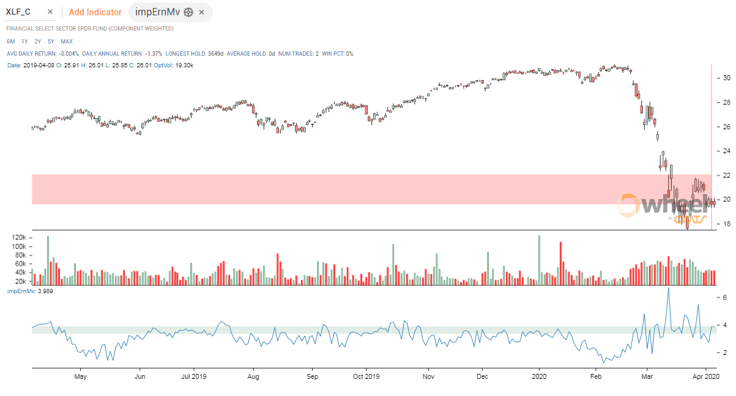This screenshot has width=736, height=396.
Task: Open impErnMv indicator settings gear
Action: (x=188, y=12)
